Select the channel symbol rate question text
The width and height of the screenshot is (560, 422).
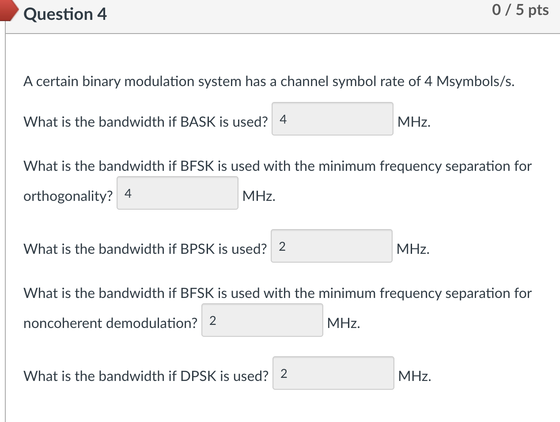click(268, 81)
